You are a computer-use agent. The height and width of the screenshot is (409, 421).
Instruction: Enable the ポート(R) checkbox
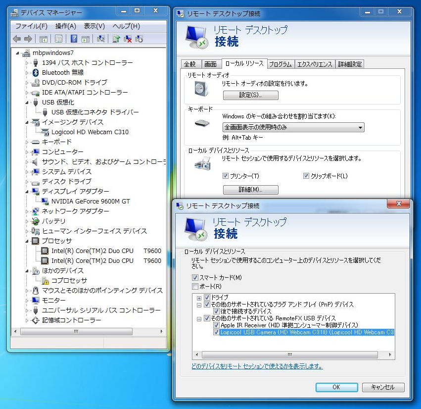pyautogui.click(x=195, y=287)
